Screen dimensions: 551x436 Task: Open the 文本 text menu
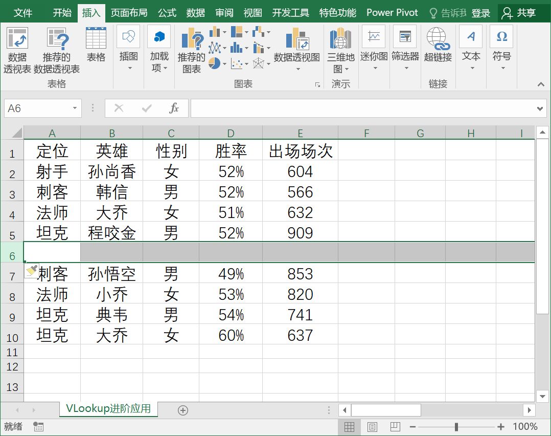click(x=471, y=48)
